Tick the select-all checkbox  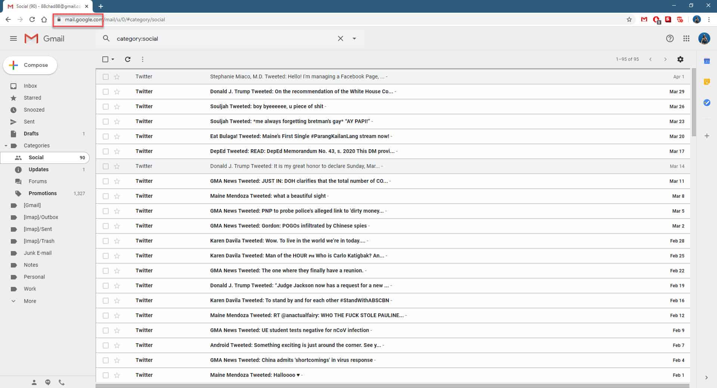click(x=105, y=59)
